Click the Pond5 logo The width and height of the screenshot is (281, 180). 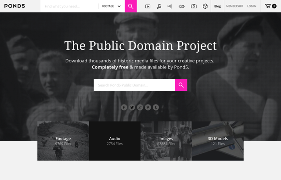point(14,6)
